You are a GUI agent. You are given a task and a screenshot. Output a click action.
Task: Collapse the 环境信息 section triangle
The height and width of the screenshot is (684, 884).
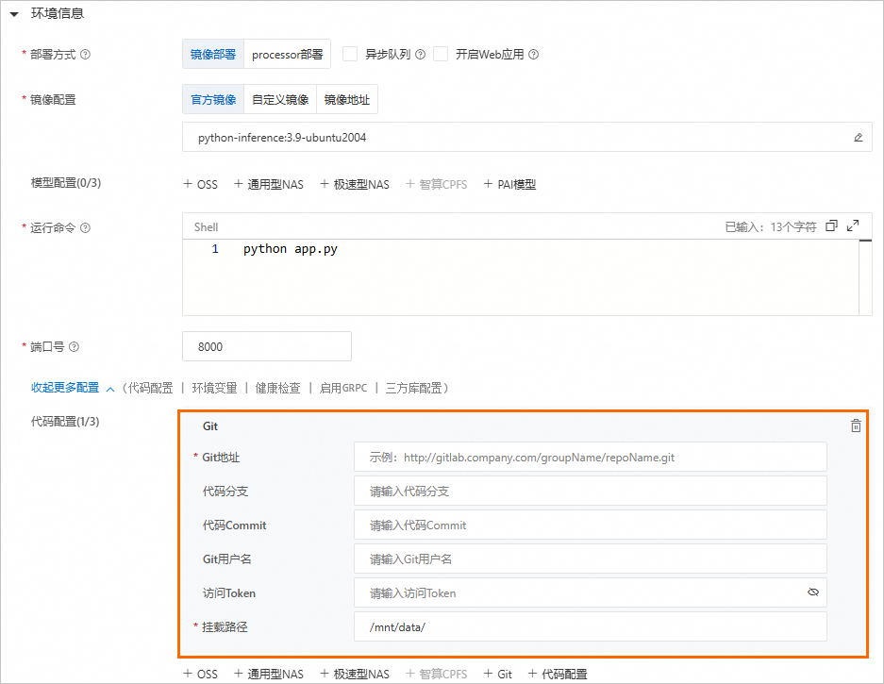coord(15,14)
